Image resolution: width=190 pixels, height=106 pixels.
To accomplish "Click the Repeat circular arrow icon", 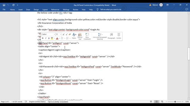I will (13, 5).
